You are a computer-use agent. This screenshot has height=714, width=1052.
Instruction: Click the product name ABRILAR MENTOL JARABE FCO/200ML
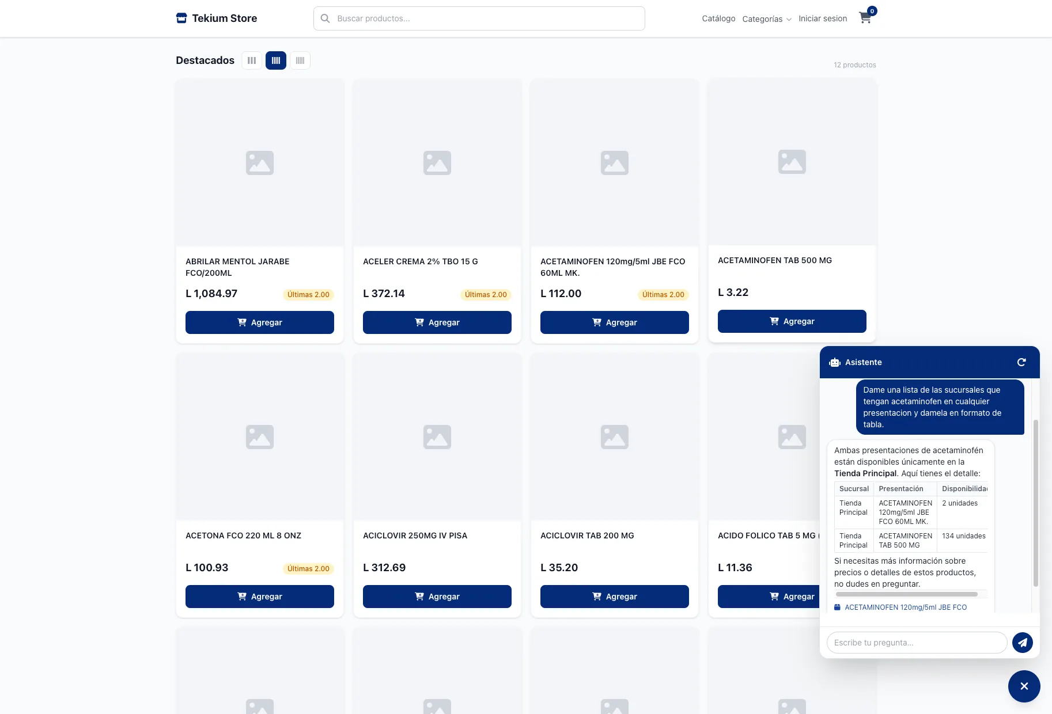(x=237, y=267)
